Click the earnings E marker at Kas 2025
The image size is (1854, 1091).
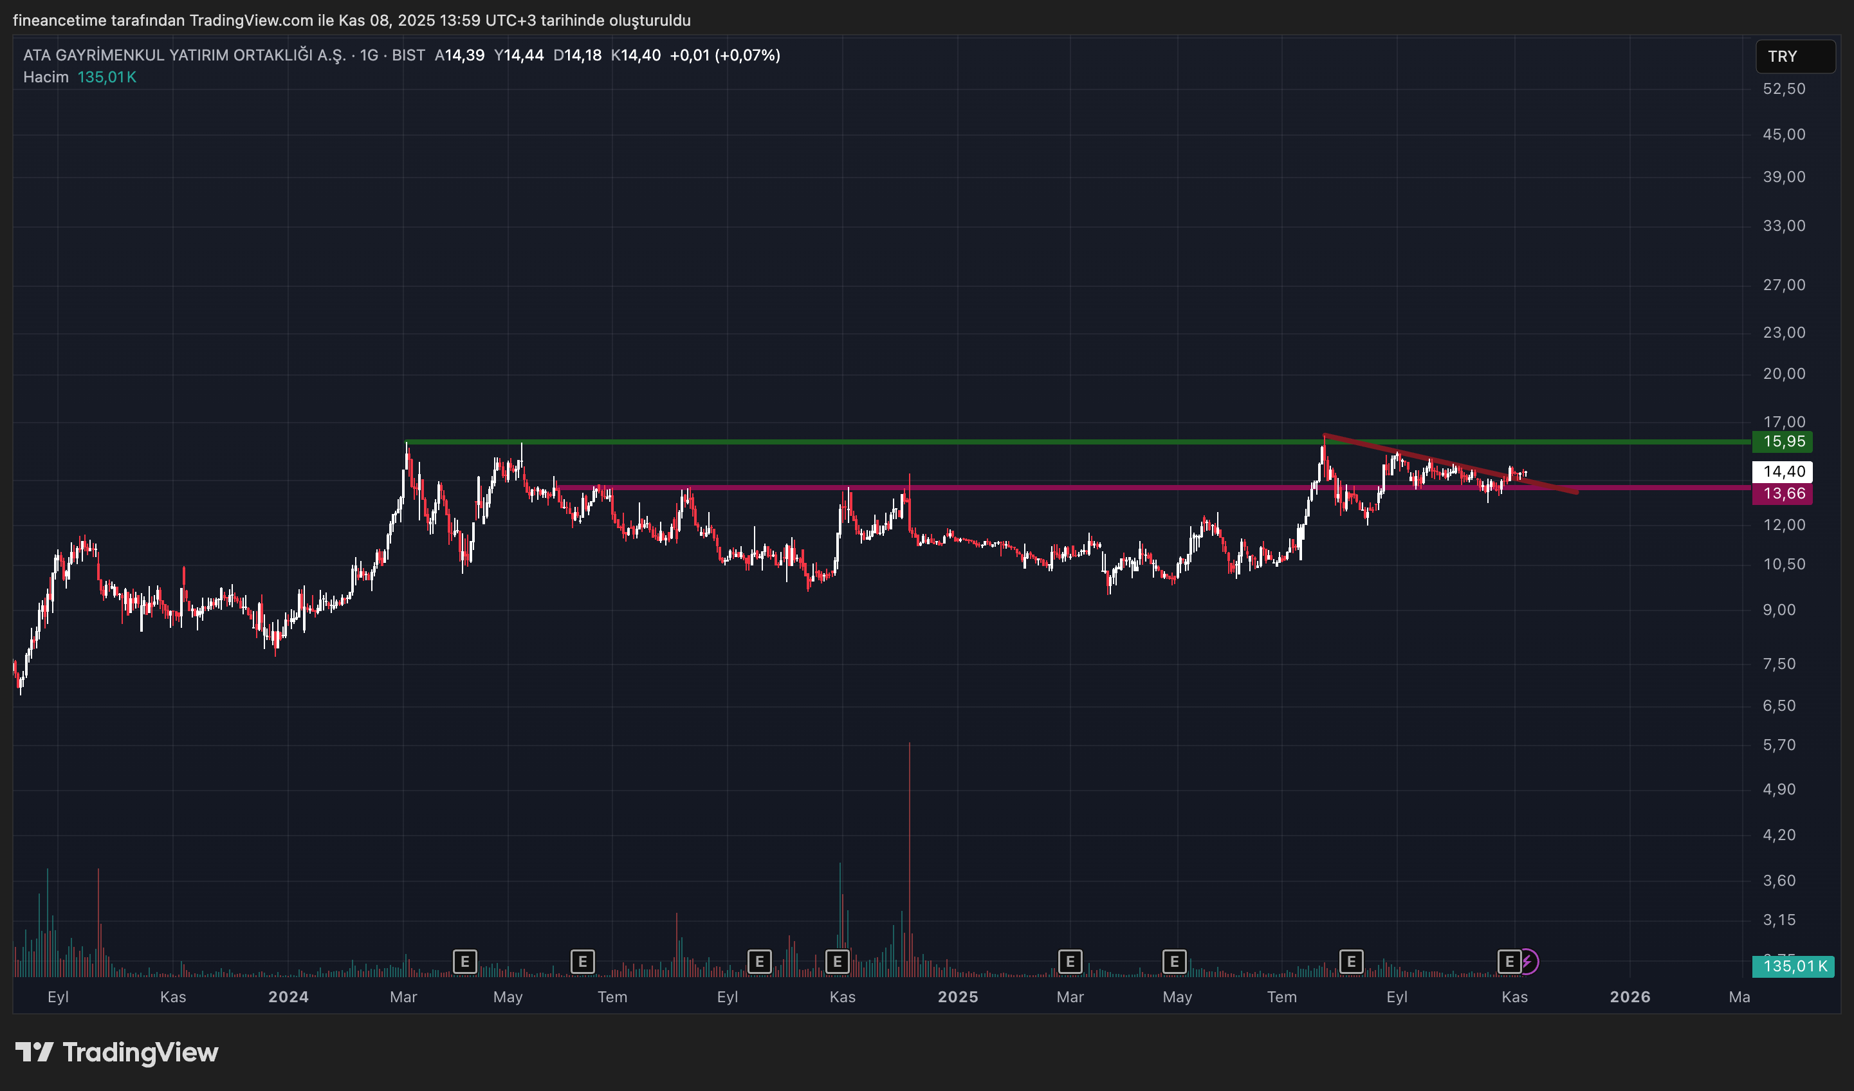pos(1509,962)
